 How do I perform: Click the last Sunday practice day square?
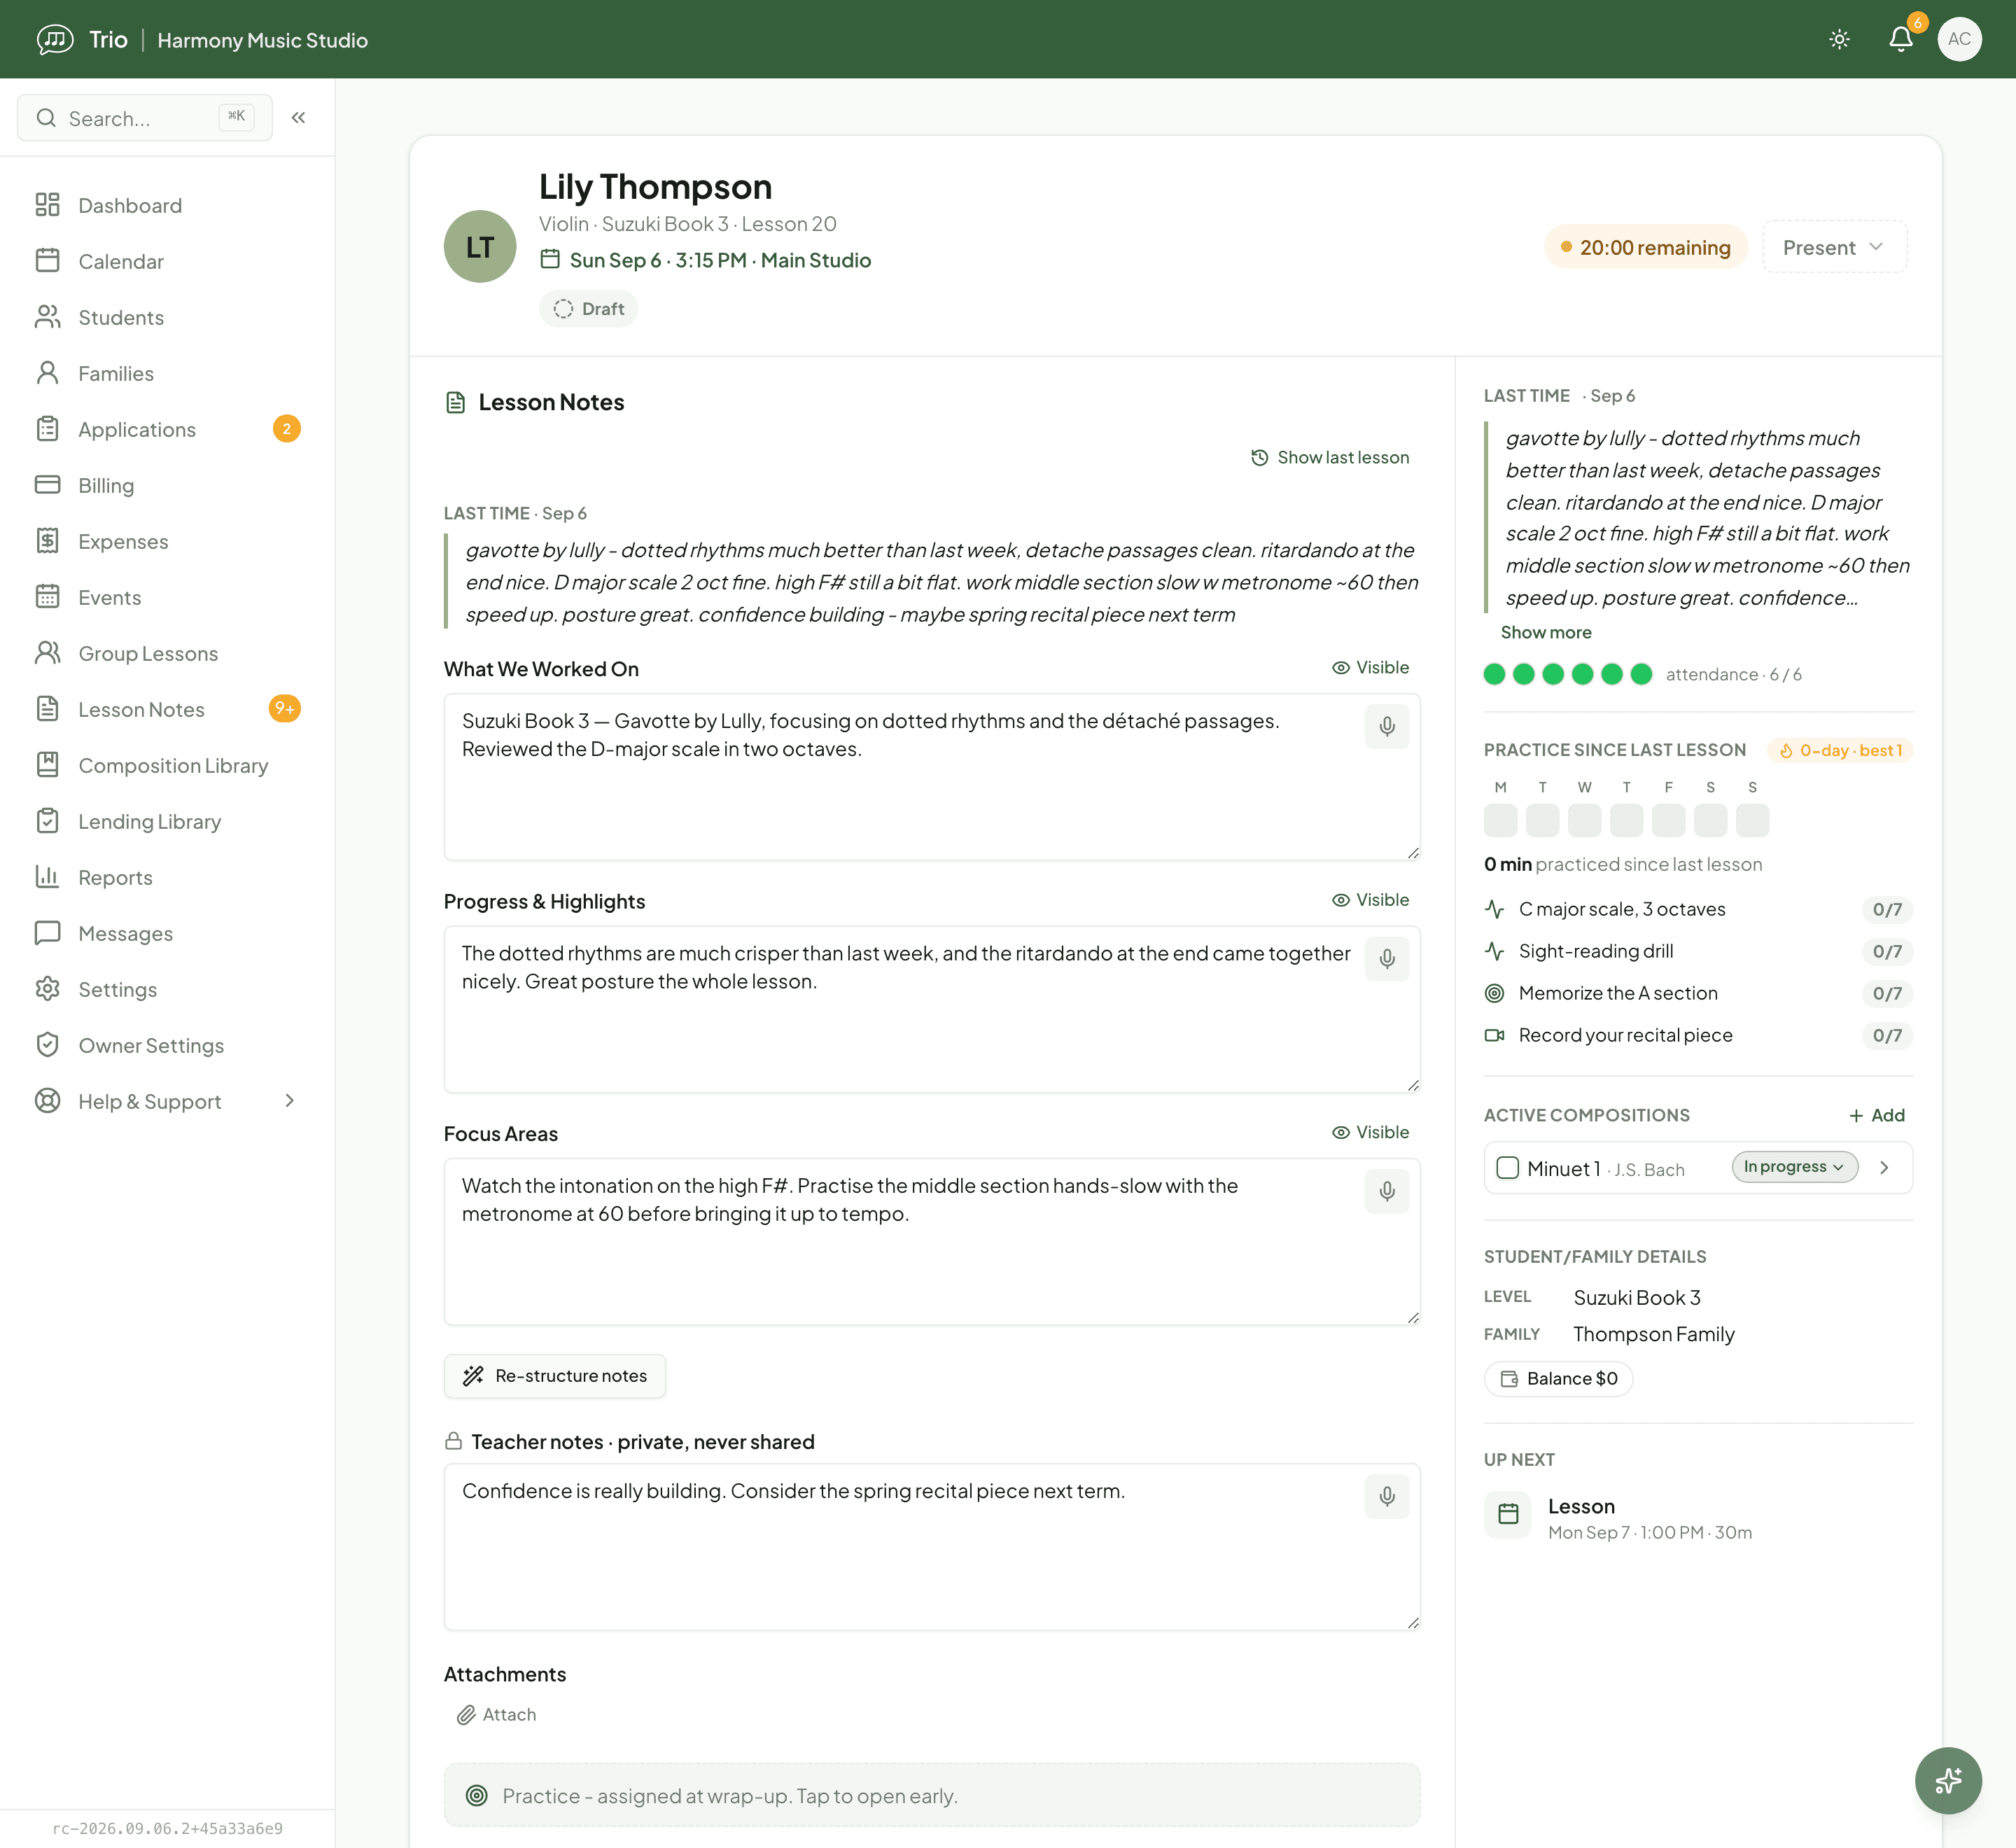pos(1752,820)
